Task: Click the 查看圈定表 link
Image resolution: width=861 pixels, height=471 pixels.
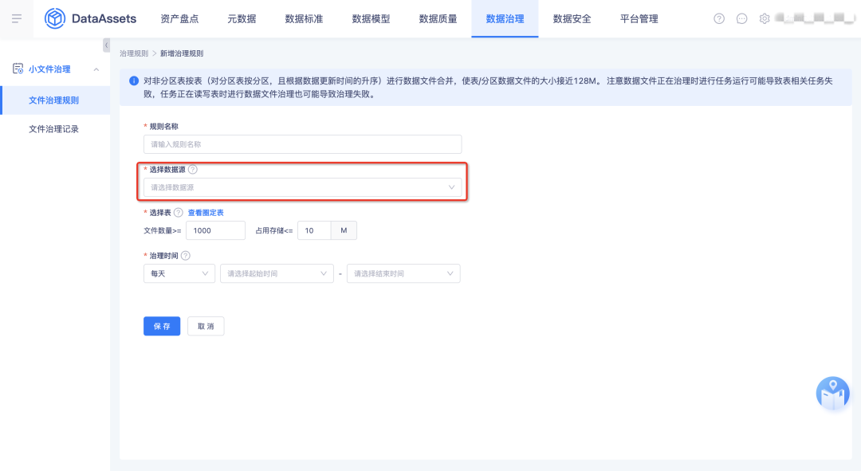Action: point(206,213)
